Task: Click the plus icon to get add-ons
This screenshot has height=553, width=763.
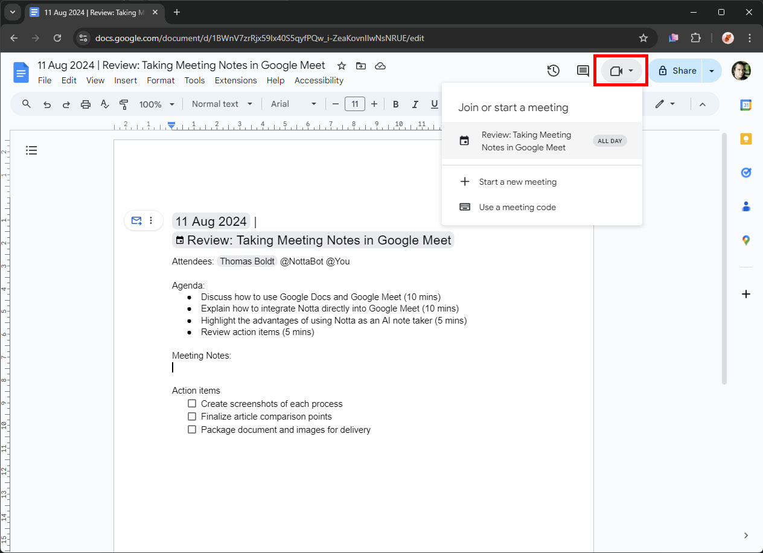Action: (746, 294)
